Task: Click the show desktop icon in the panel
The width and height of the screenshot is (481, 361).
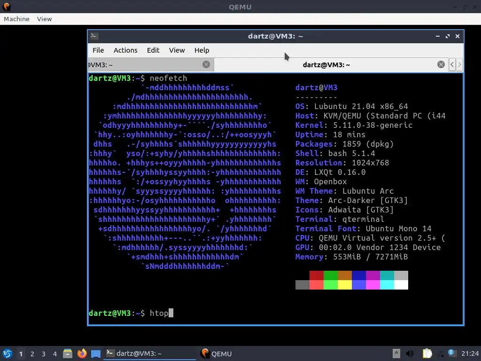Action: point(96,353)
